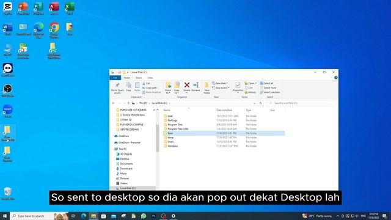The height and width of the screenshot is (220, 391).
Task: Click Invert selection in the ribbon
Action: point(270,92)
